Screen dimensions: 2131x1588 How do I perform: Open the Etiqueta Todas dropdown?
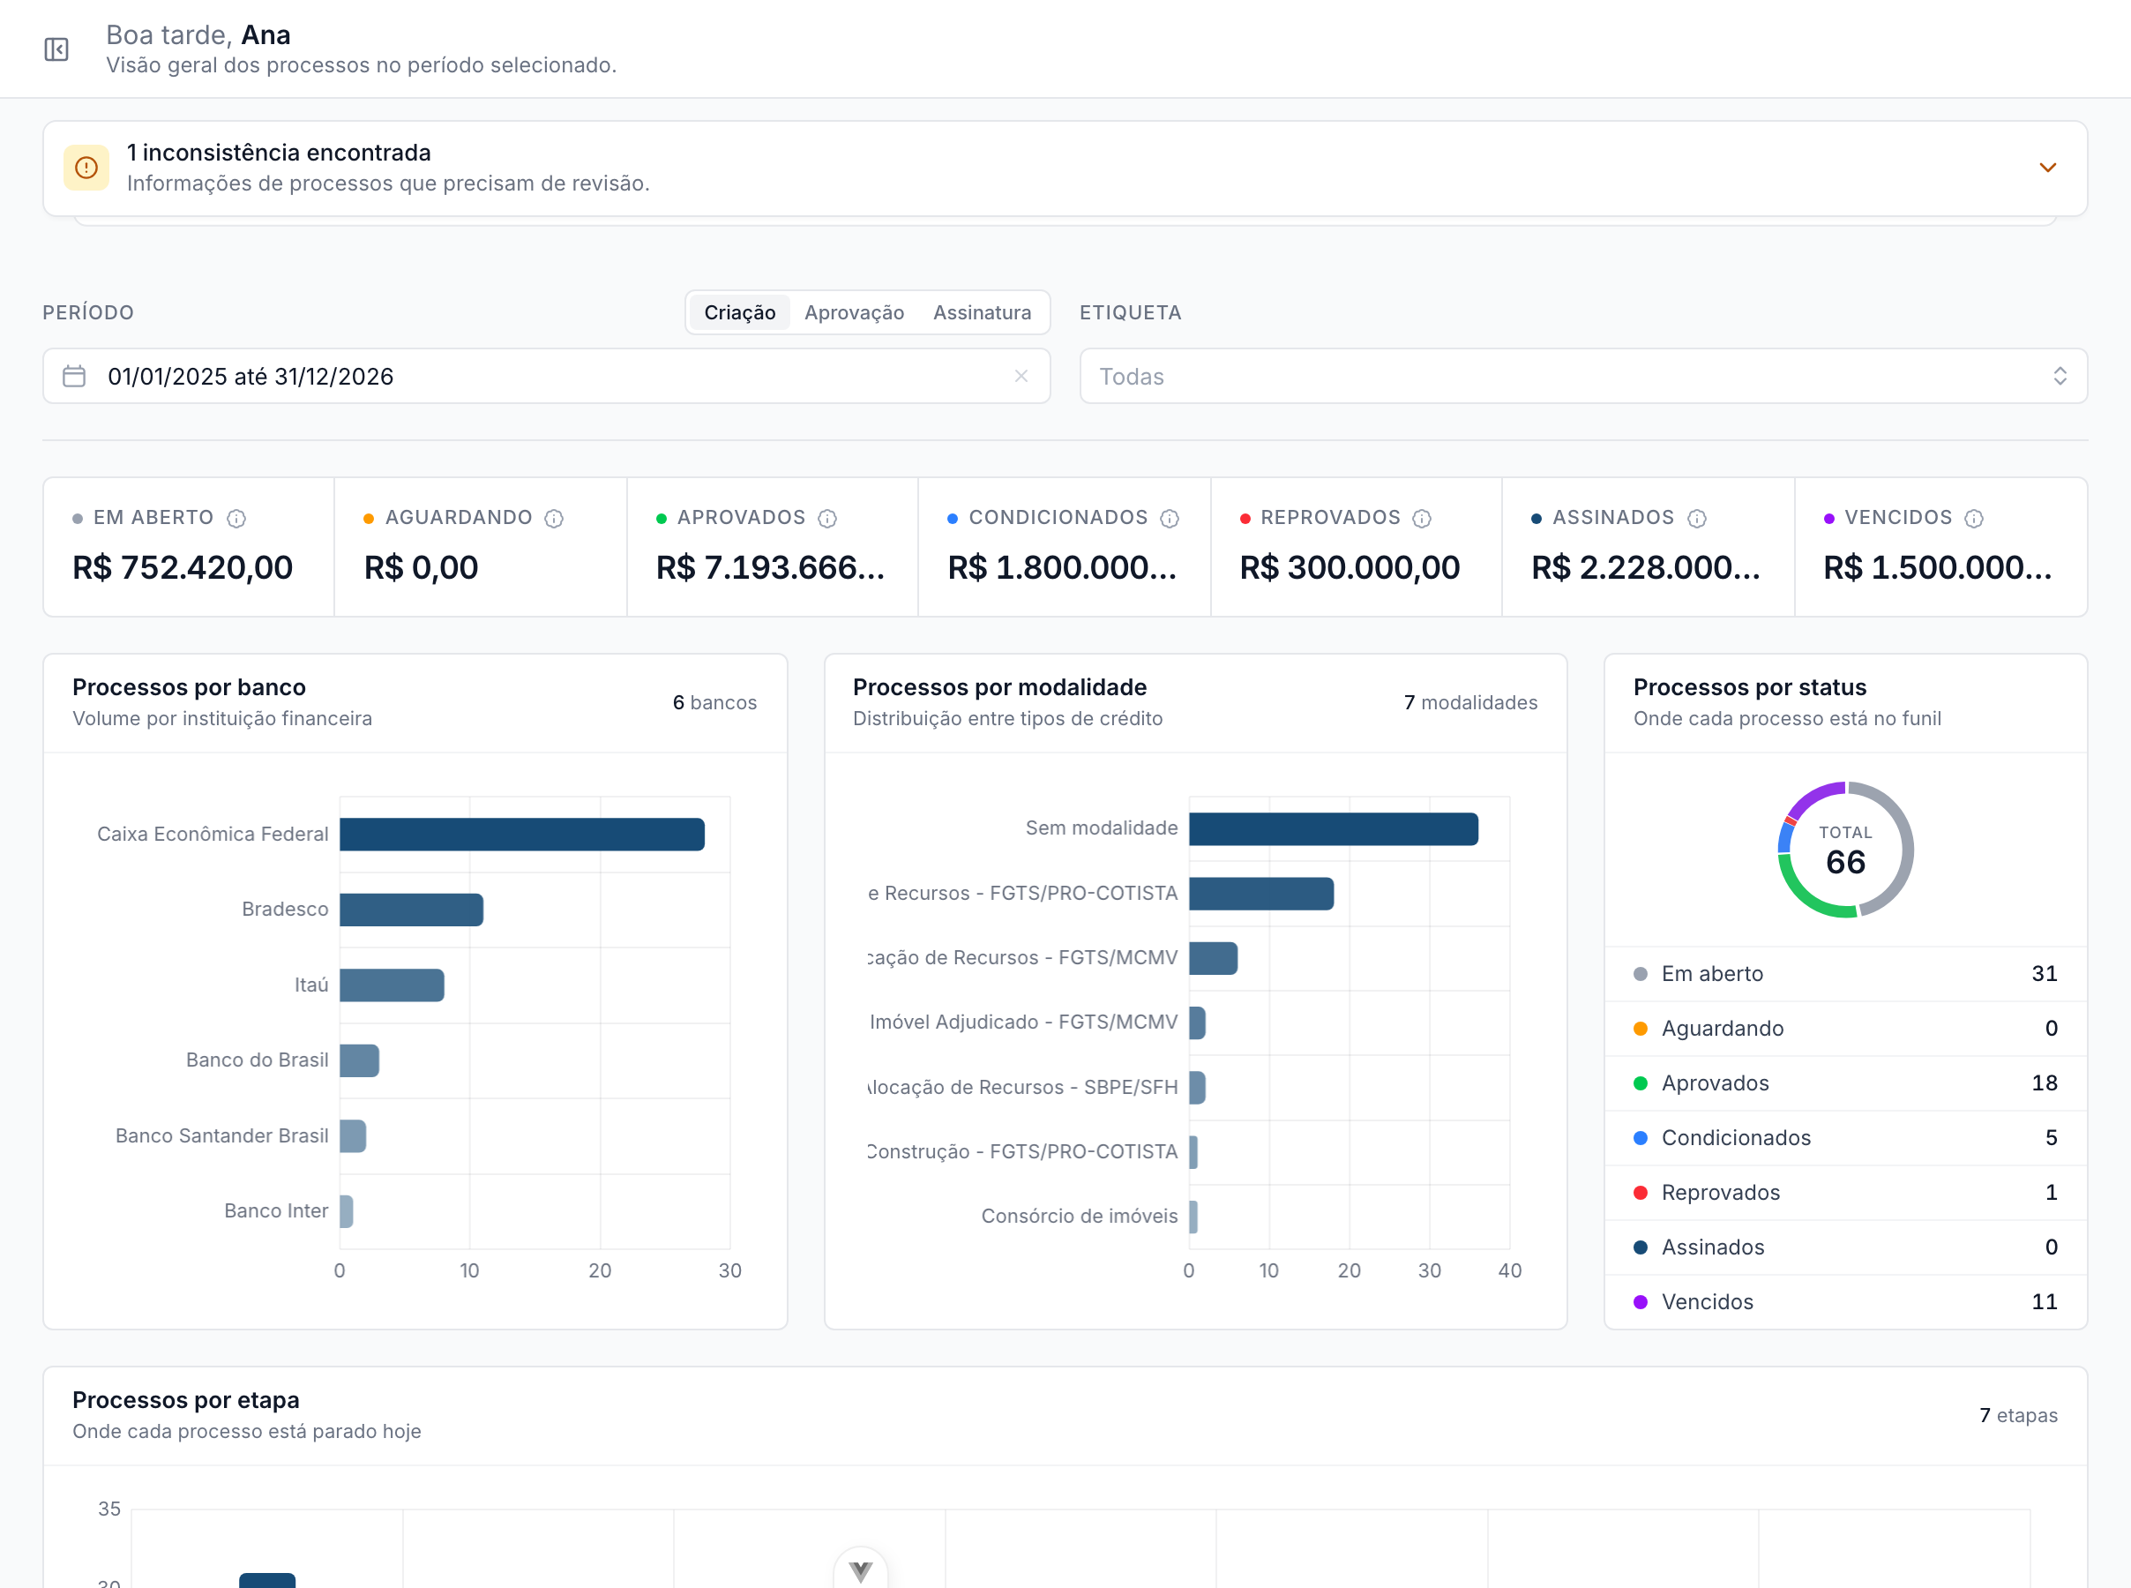click(x=1582, y=376)
